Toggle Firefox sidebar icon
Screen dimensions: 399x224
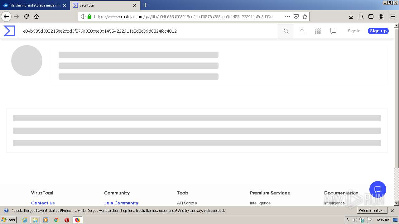click(x=371, y=16)
